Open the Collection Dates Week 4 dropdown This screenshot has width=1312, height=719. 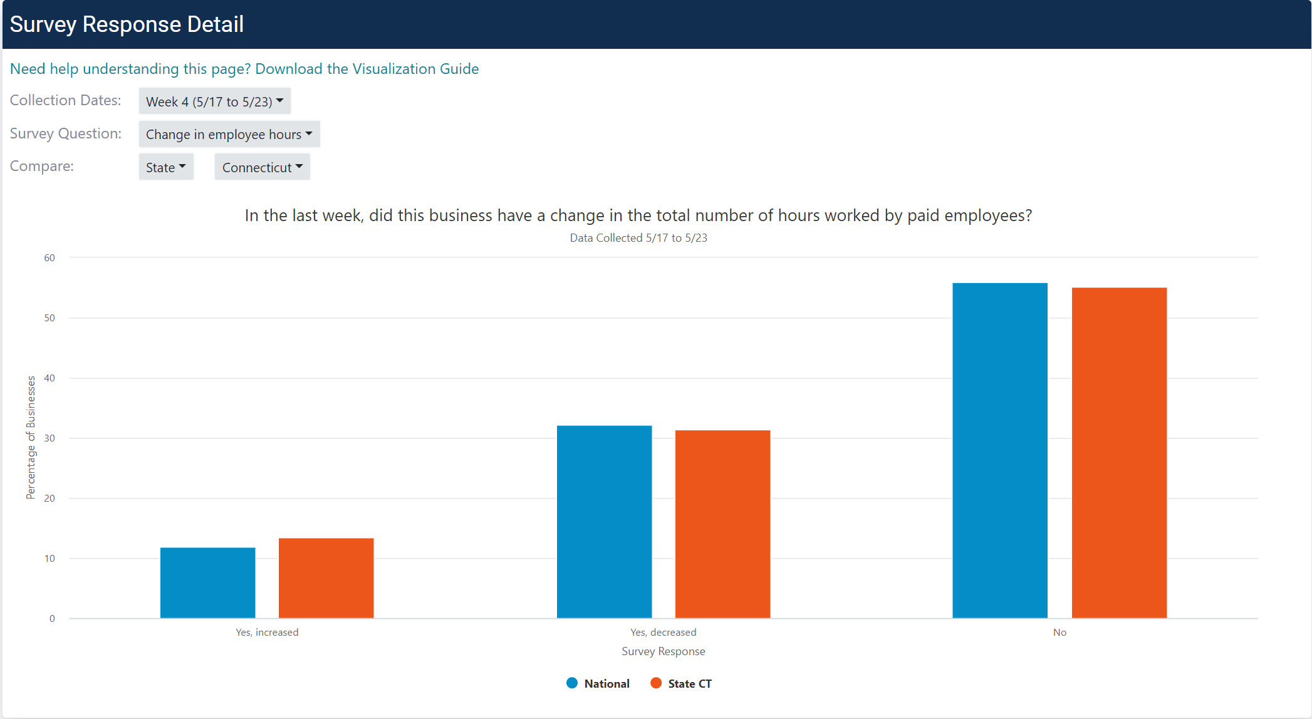(x=214, y=101)
